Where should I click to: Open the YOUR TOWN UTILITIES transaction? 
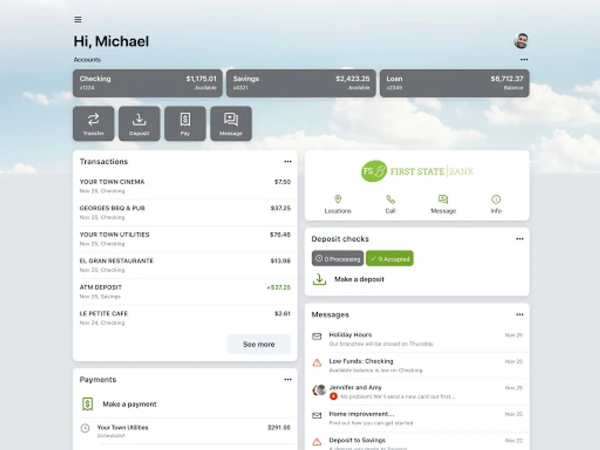(x=185, y=239)
